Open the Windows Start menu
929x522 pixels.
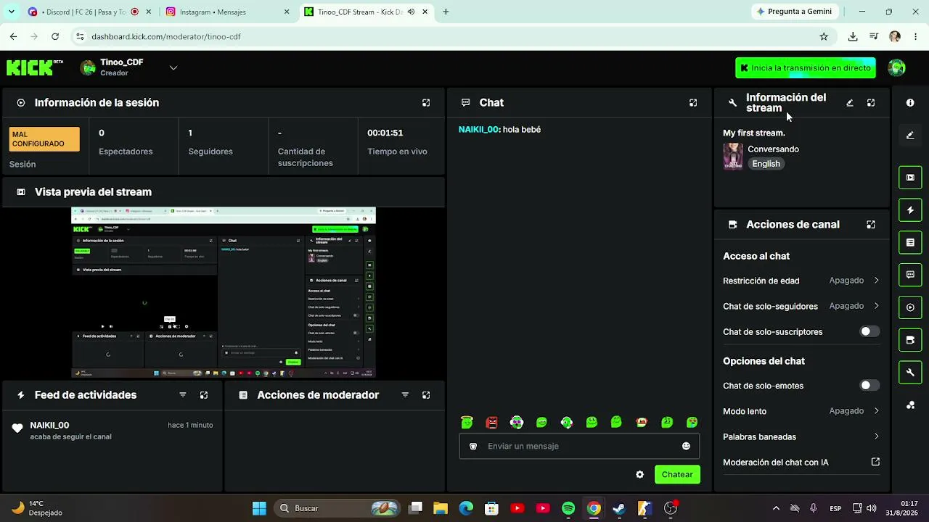pyautogui.click(x=259, y=508)
